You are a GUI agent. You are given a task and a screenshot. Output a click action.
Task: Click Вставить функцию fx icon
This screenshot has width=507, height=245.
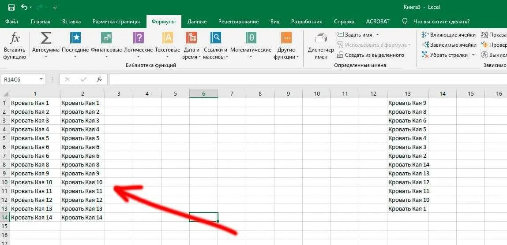(x=15, y=39)
